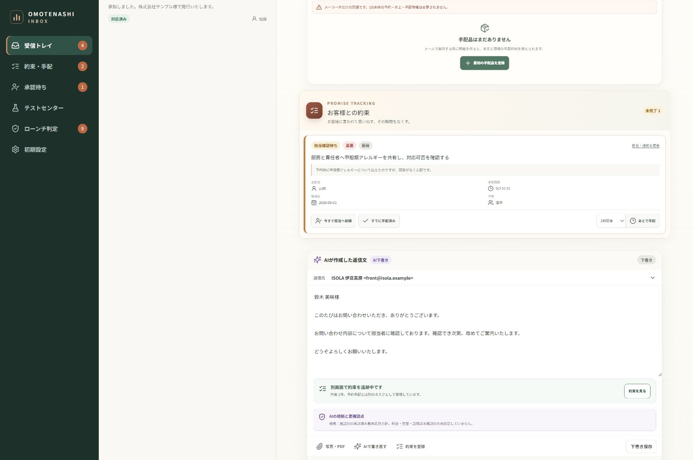Open the 承認待ち sidebar item
This screenshot has height=460, width=693.
[x=49, y=87]
